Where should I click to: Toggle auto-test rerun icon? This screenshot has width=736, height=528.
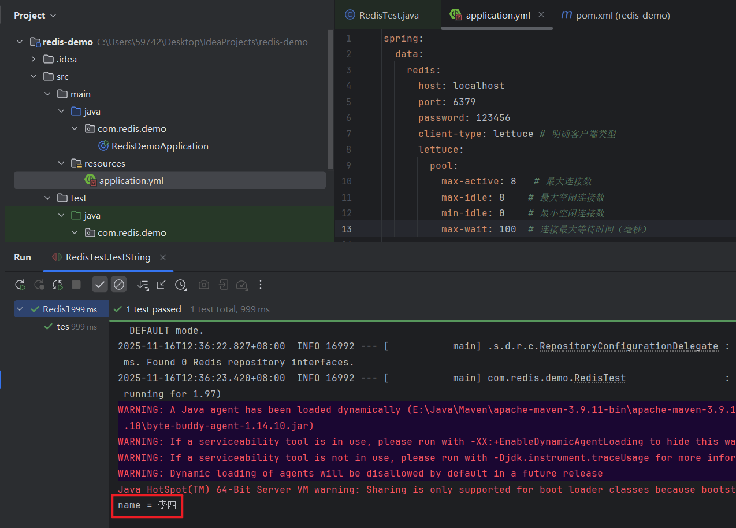[58, 285]
